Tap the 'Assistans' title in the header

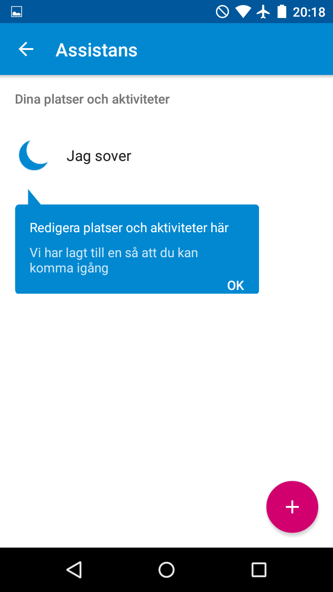pos(97,50)
